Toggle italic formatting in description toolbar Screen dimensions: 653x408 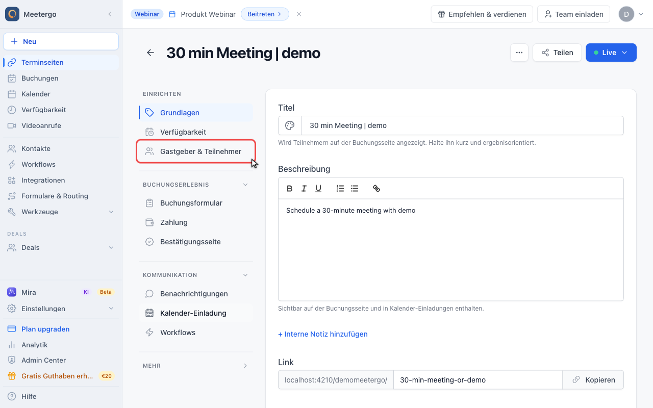pyautogui.click(x=304, y=188)
